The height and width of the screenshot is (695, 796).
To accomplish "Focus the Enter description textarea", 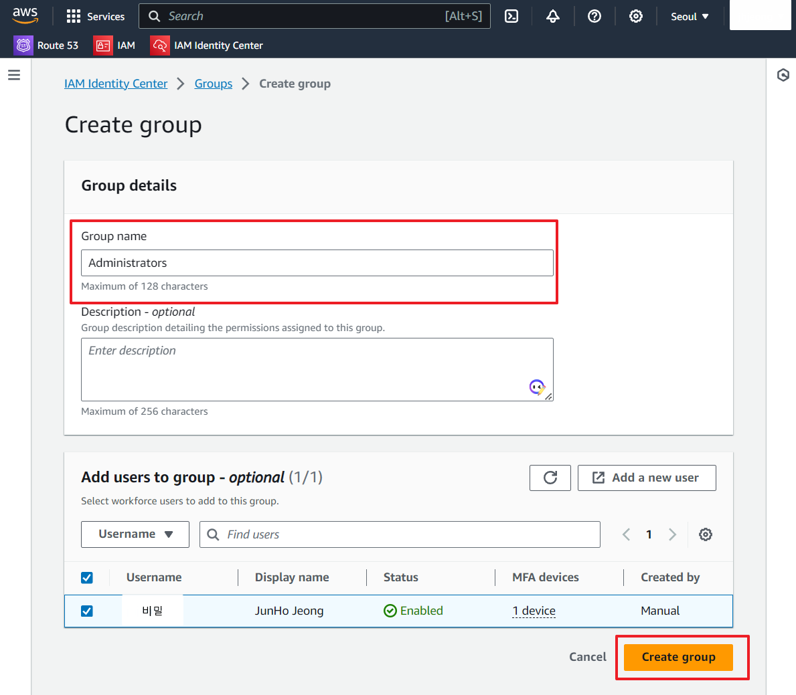I will (x=317, y=370).
